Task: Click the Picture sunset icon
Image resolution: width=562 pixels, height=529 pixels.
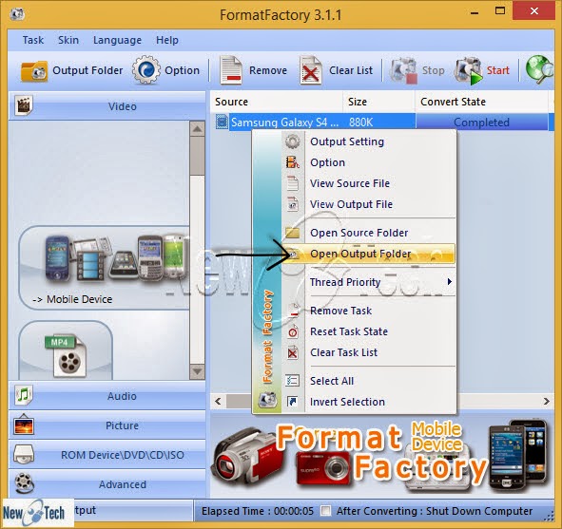Action: [x=24, y=425]
